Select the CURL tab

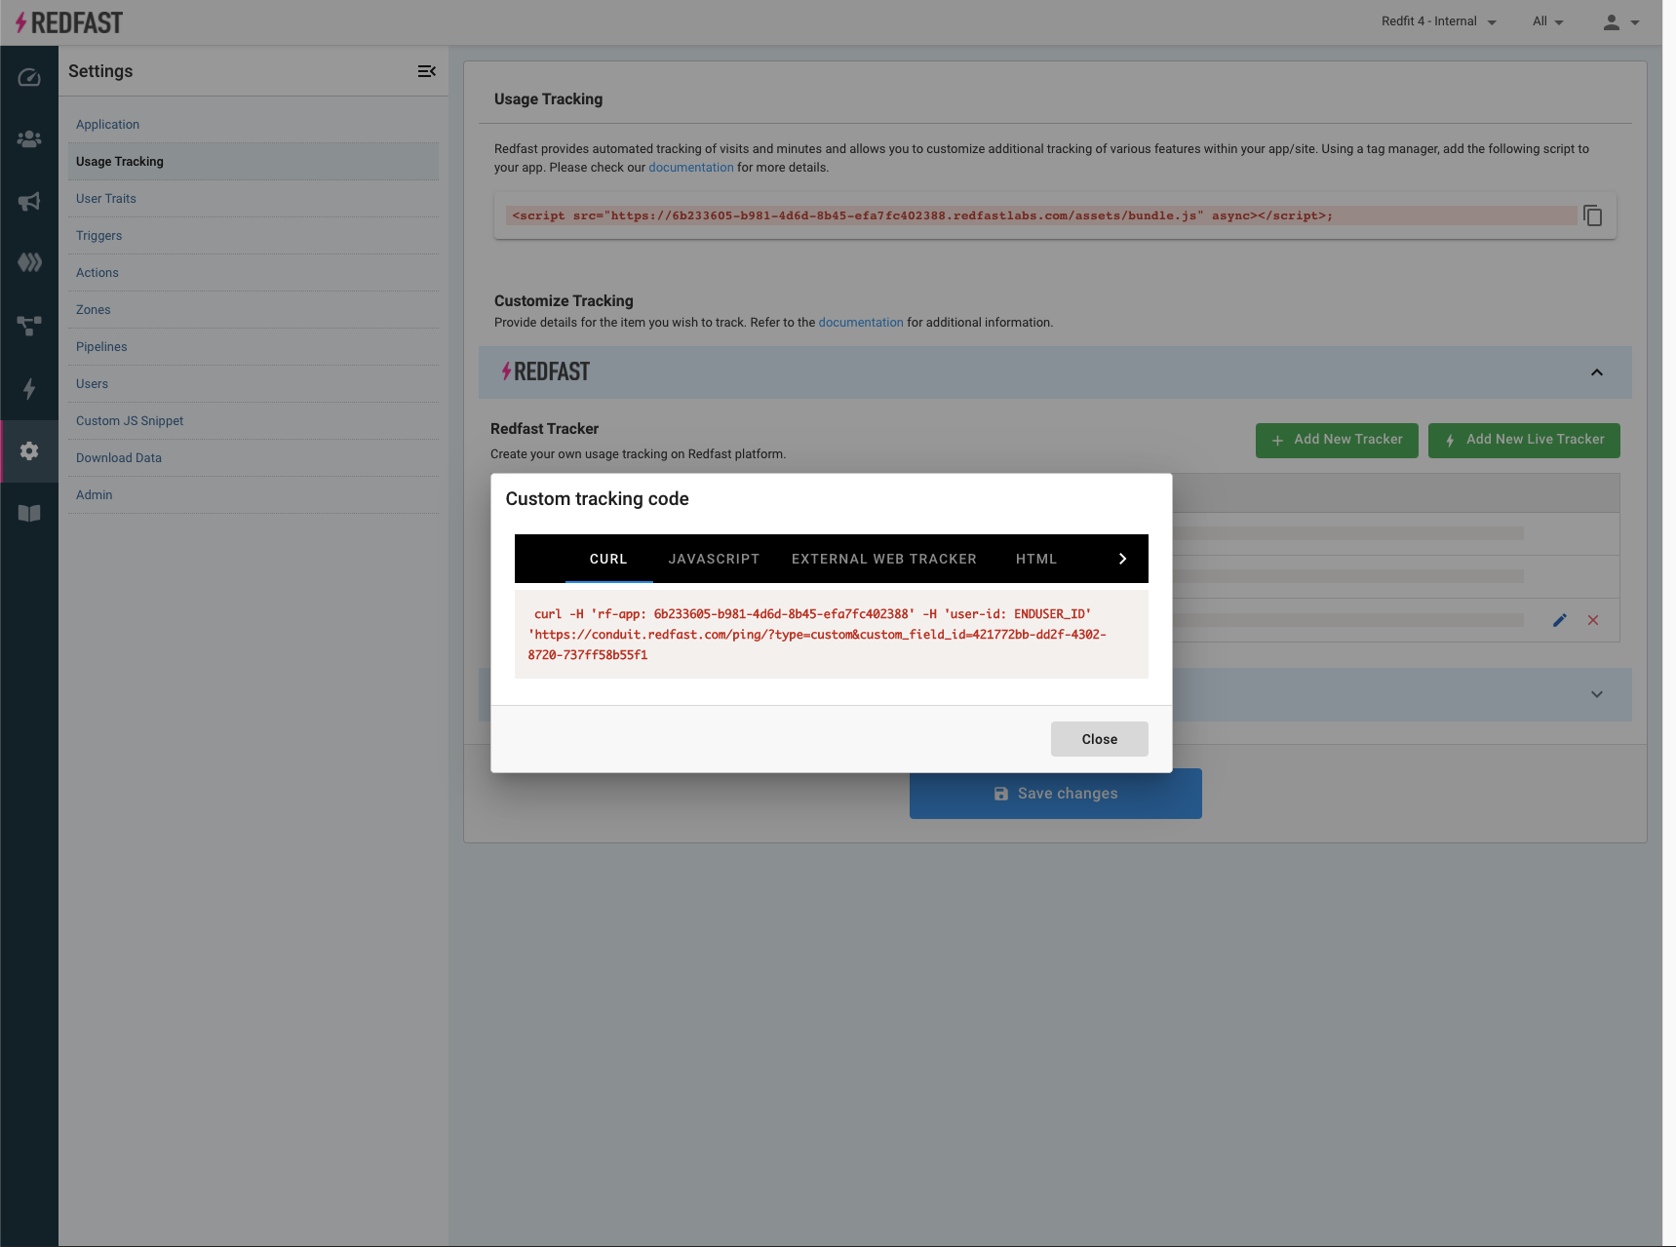point(608,559)
